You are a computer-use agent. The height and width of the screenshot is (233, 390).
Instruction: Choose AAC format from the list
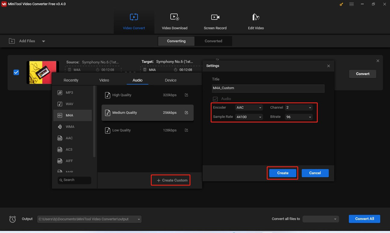(x=73, y=138)
